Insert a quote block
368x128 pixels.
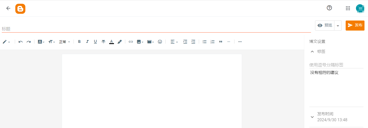(x=221, y=42)
